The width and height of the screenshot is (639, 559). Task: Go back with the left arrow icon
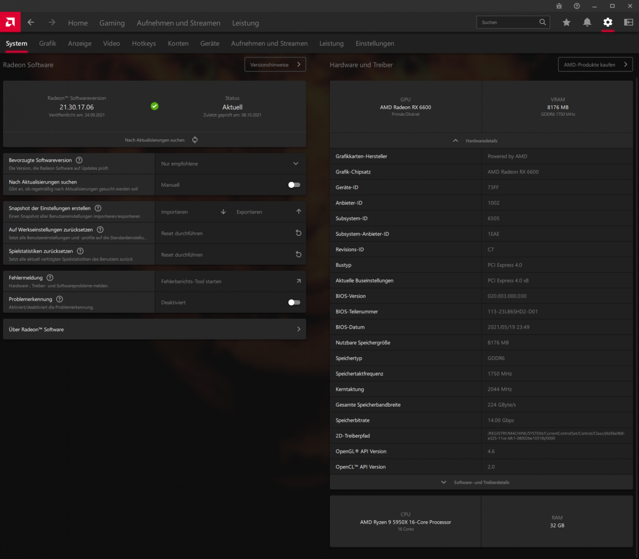(31, 22)
